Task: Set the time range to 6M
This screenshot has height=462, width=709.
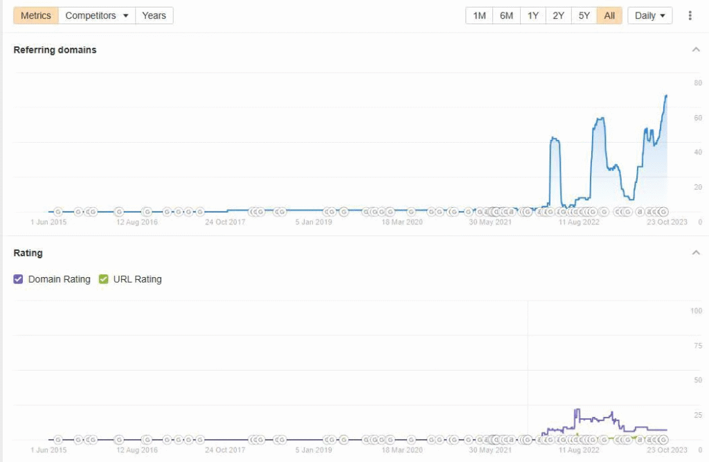Action: [506, 15]
